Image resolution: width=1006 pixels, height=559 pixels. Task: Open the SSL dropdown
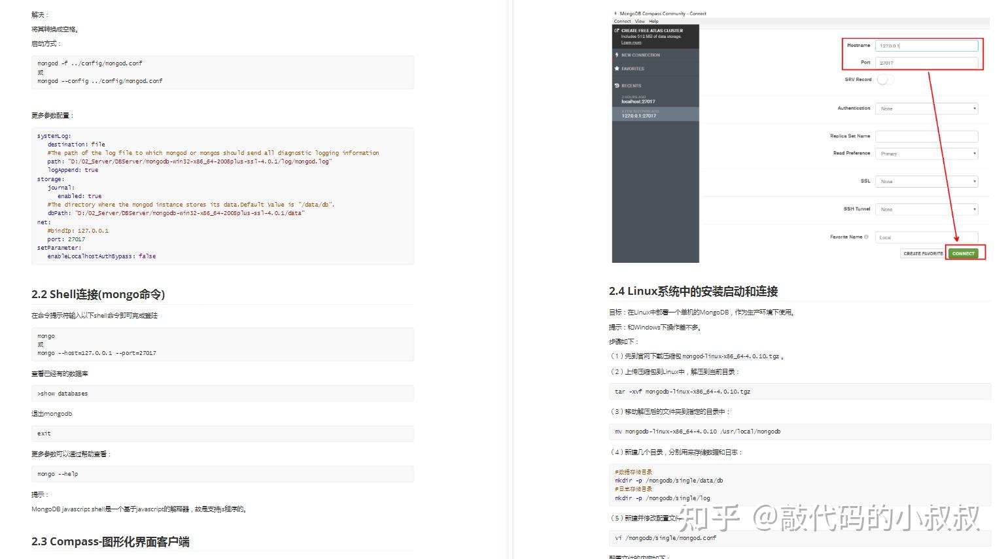coord(926,182)
